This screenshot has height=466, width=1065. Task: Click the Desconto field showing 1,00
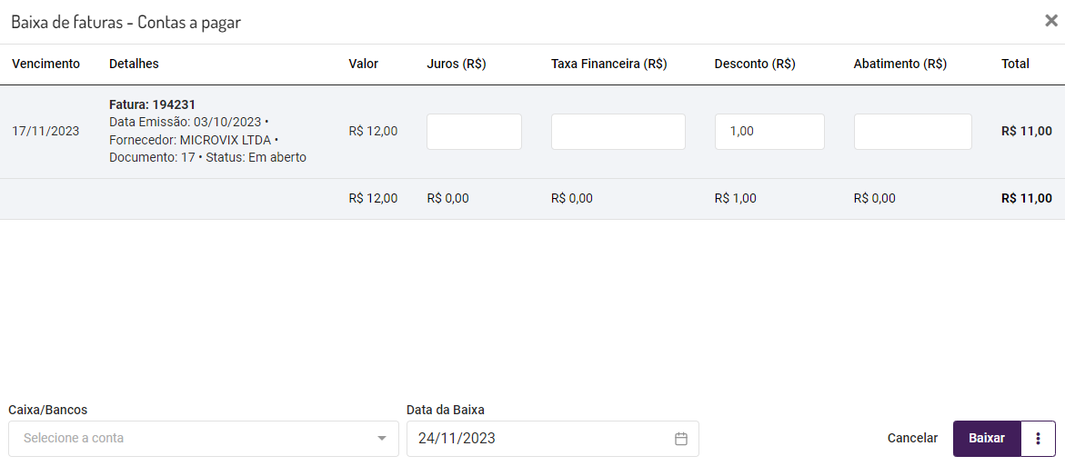(x=769, y=132)
